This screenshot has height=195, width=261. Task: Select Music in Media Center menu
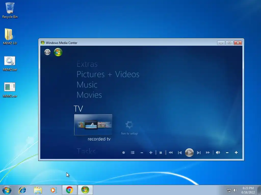[x=87, y=85]
